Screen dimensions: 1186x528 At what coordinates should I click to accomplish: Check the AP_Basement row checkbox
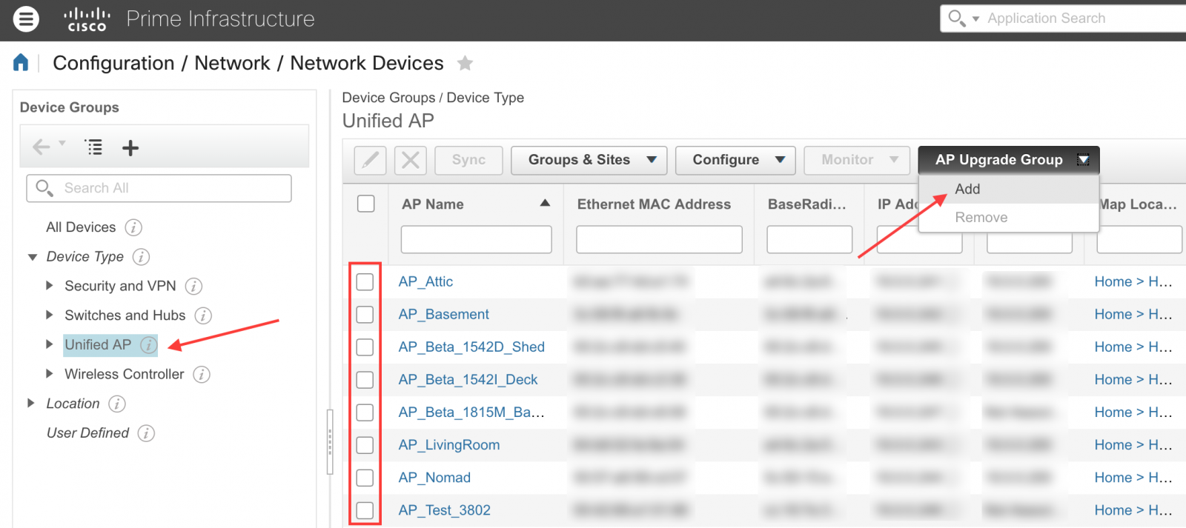coord(365,314)
